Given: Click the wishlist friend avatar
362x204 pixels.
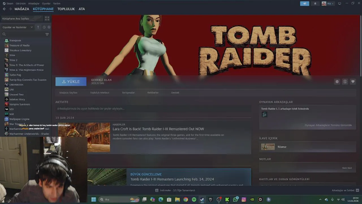Looking at the screenshot, I should pyautogui.click(x=264, y=114).
